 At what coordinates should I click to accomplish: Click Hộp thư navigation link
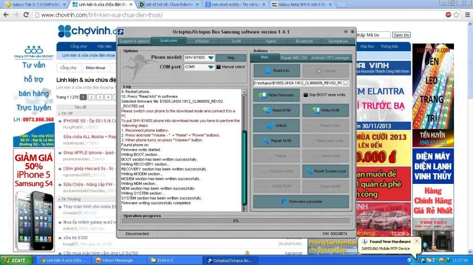point(367,47)
